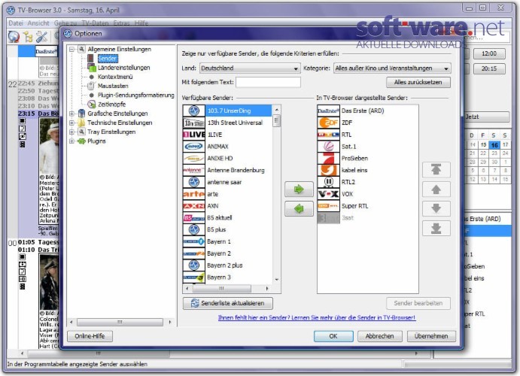Click the Bayern 3 channel logo
Screen dimensions: 520x376
click(x=194, y=277)
